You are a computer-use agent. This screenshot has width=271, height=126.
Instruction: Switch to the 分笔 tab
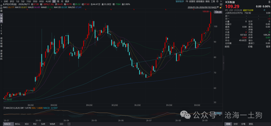point(243,124)
